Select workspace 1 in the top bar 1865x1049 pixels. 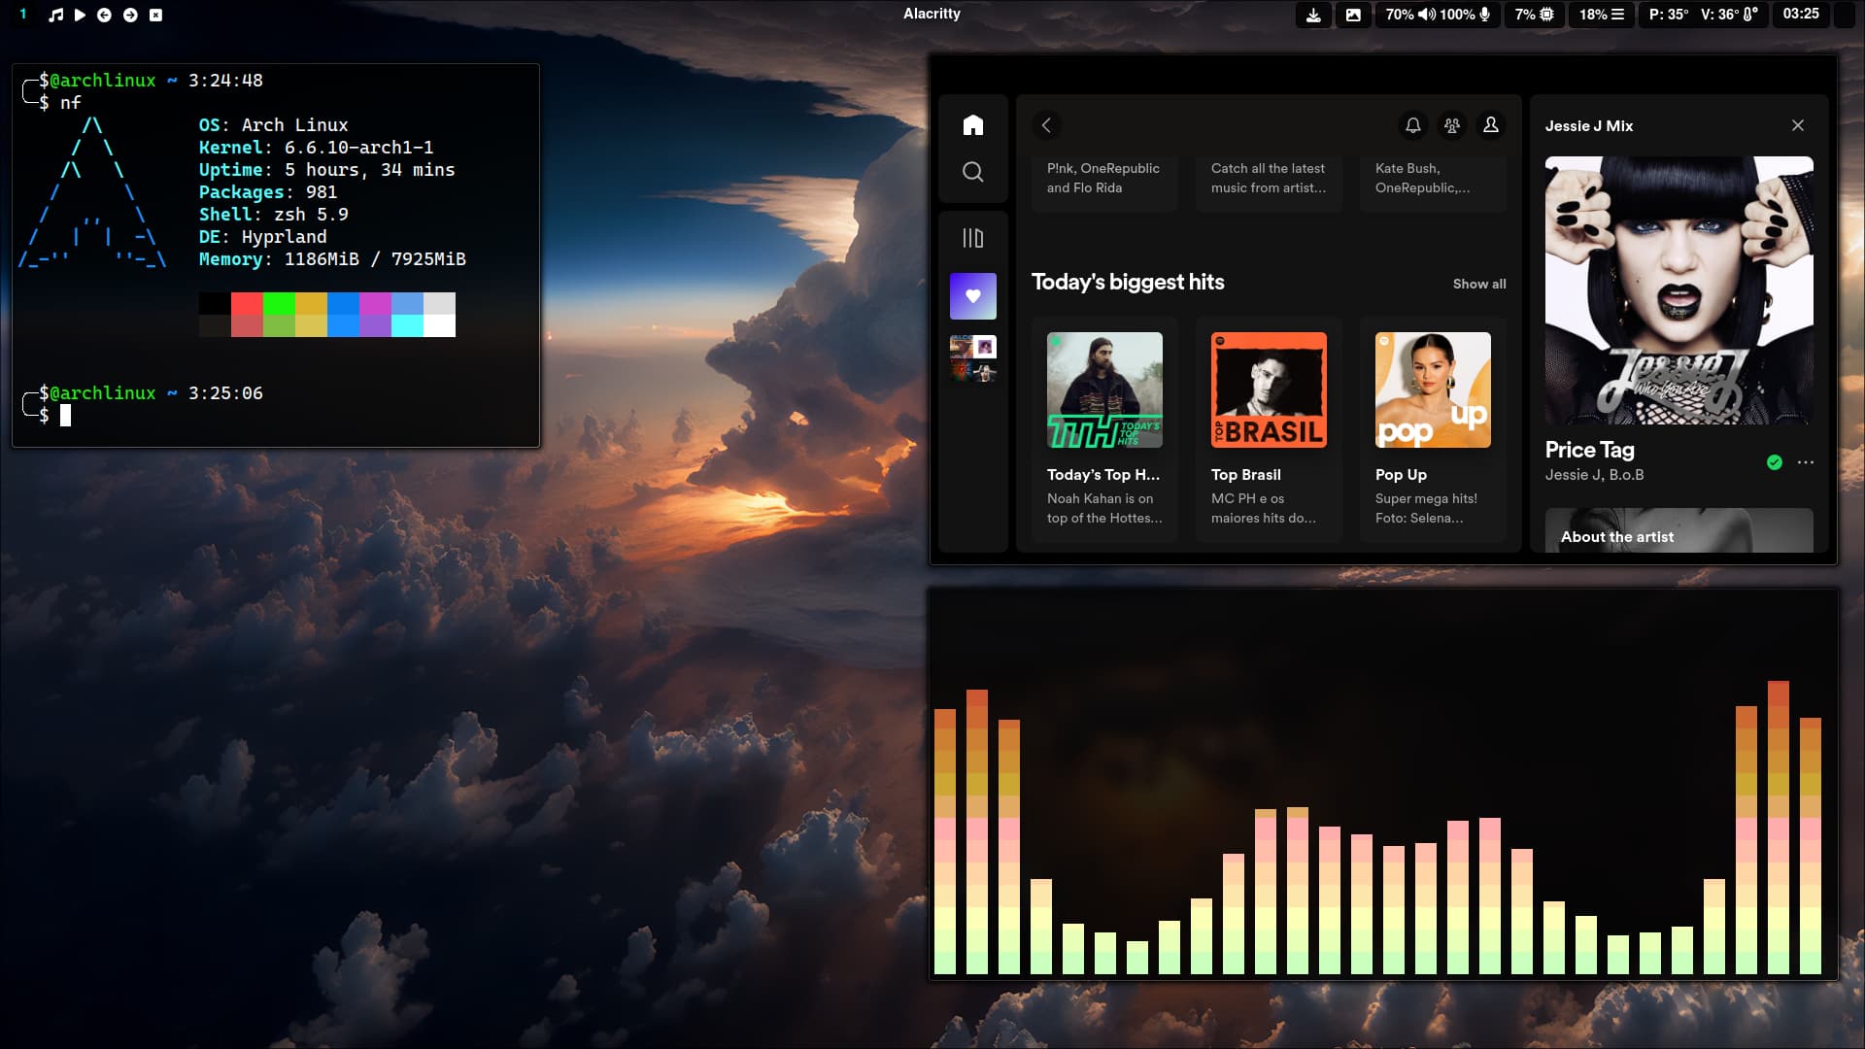23,15
